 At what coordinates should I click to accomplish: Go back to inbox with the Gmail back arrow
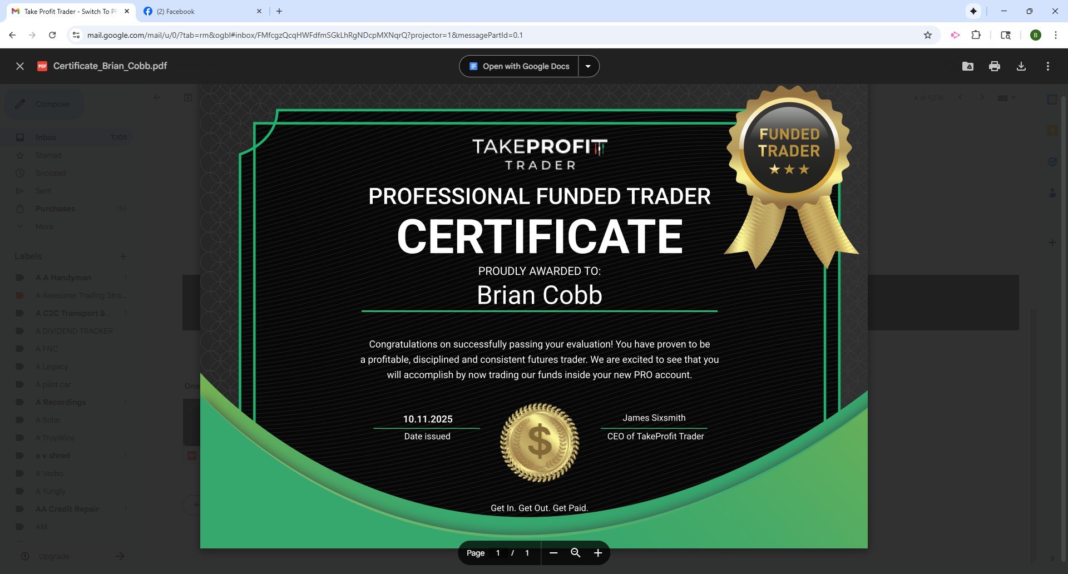click(x=157, y=97)
